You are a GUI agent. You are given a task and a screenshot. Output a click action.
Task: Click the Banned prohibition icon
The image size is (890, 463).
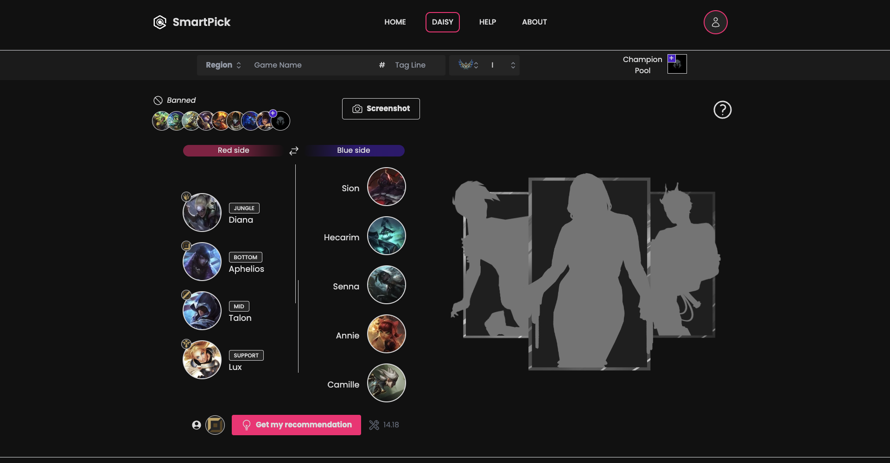158,100
